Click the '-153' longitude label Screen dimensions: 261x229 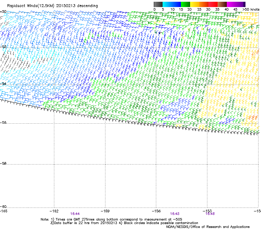tap(207, 211)
